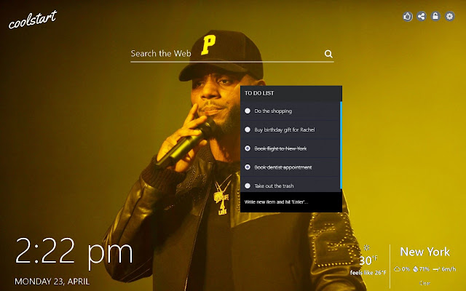Select 'Buy birthday gift for Rachel' text

click(285, 129)
